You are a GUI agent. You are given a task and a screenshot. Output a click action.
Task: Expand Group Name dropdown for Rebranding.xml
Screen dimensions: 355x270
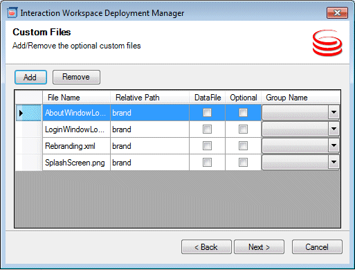click(x=334, y=146)
